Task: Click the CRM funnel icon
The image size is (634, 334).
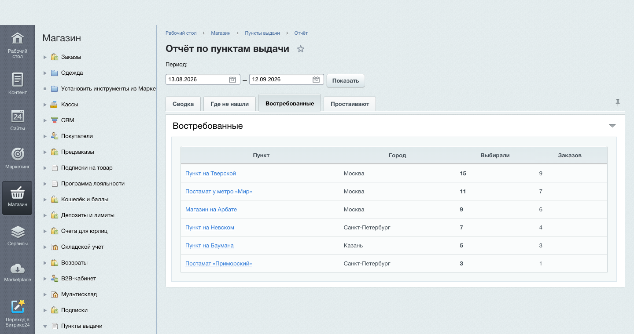Action: [54, 120]
